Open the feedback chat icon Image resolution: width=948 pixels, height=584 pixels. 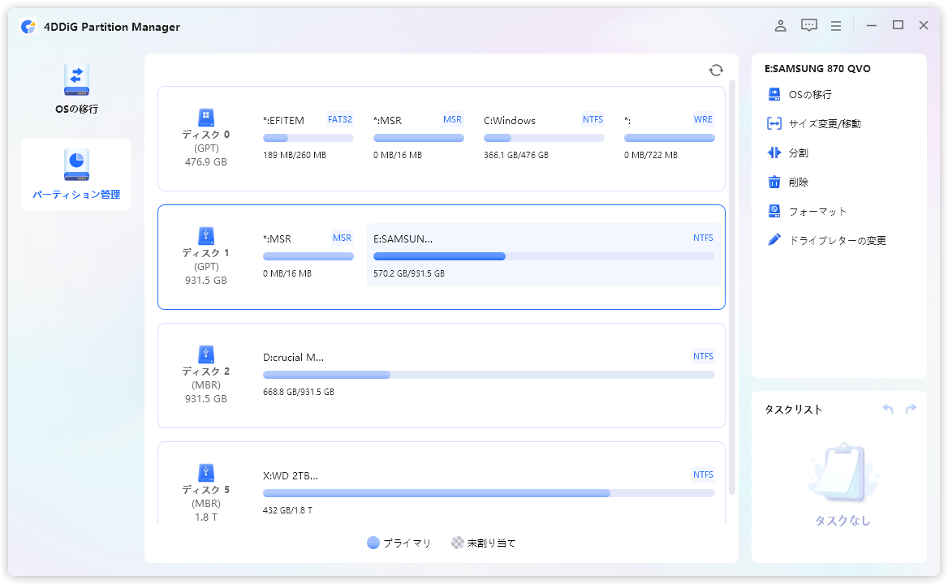809,25
